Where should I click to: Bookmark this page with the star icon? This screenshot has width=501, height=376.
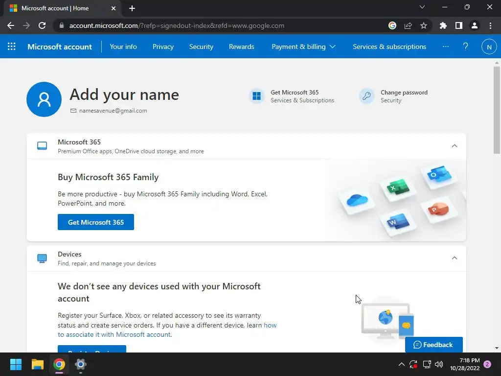(423, 25)
